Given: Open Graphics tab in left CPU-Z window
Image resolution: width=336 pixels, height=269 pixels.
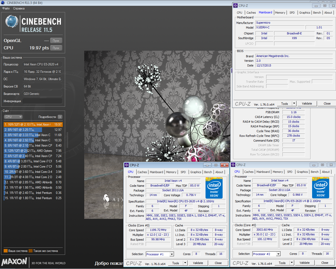Looking at the screenshot, I should [x=196, y=172].
